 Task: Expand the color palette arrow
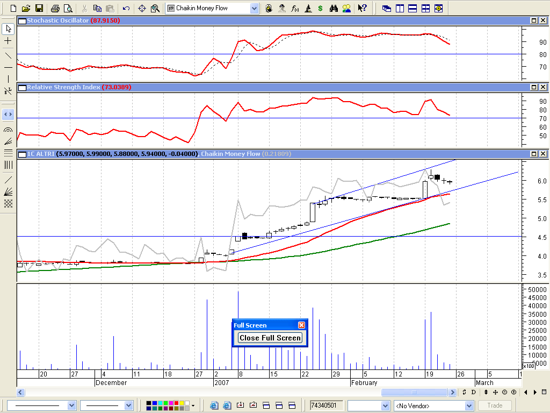tap(193, 405)
